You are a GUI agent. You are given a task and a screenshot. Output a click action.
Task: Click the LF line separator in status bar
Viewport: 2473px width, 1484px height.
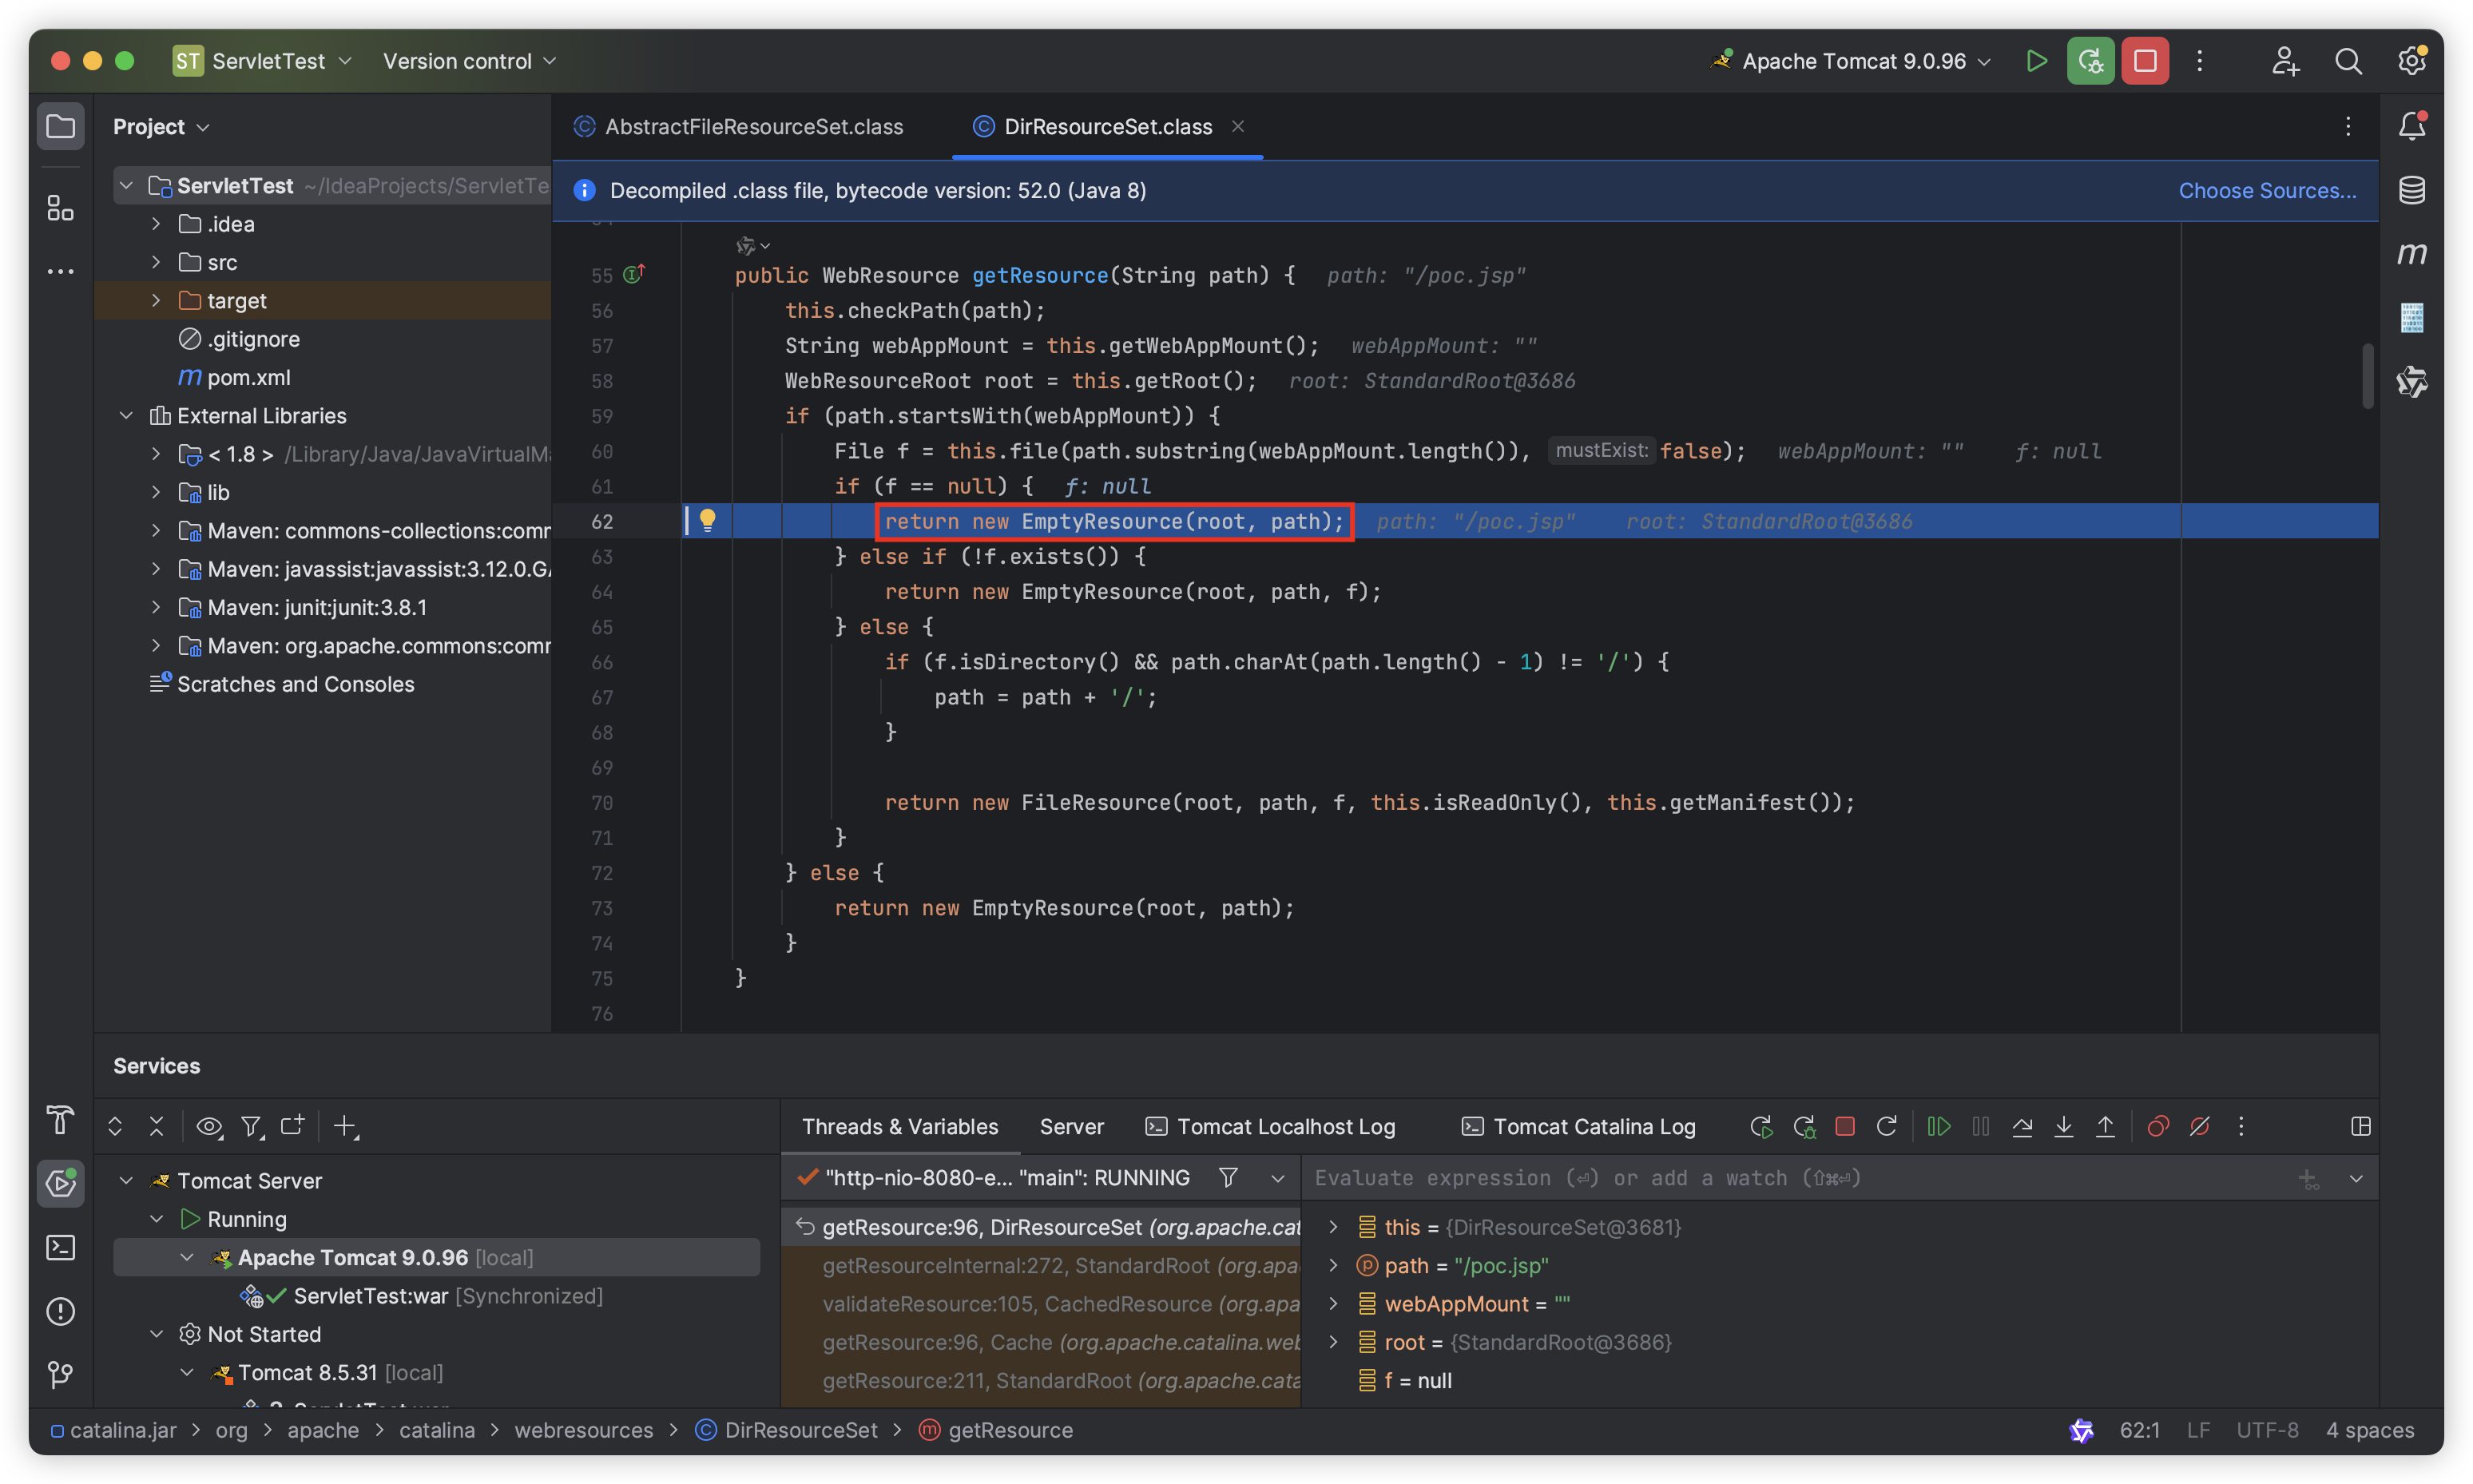[x=2197, y=1431]
